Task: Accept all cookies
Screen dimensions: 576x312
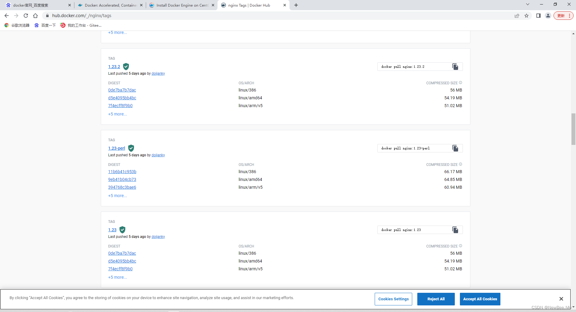Action: pos(480,299)
